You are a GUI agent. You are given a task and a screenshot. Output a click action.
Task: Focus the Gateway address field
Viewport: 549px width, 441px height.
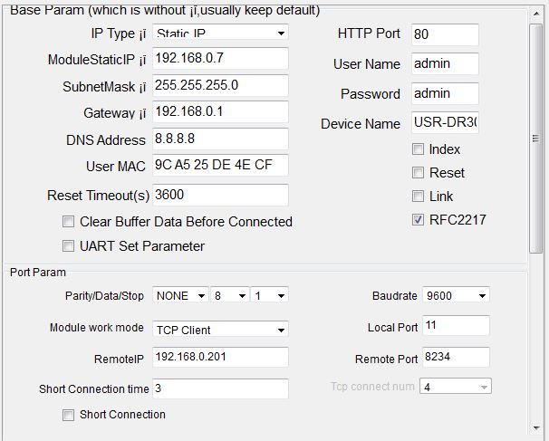pos(220,112)
